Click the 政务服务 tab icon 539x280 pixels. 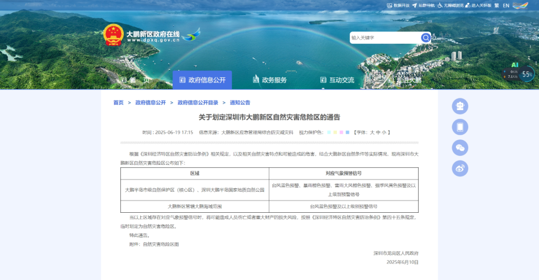(x=256, y=80)
